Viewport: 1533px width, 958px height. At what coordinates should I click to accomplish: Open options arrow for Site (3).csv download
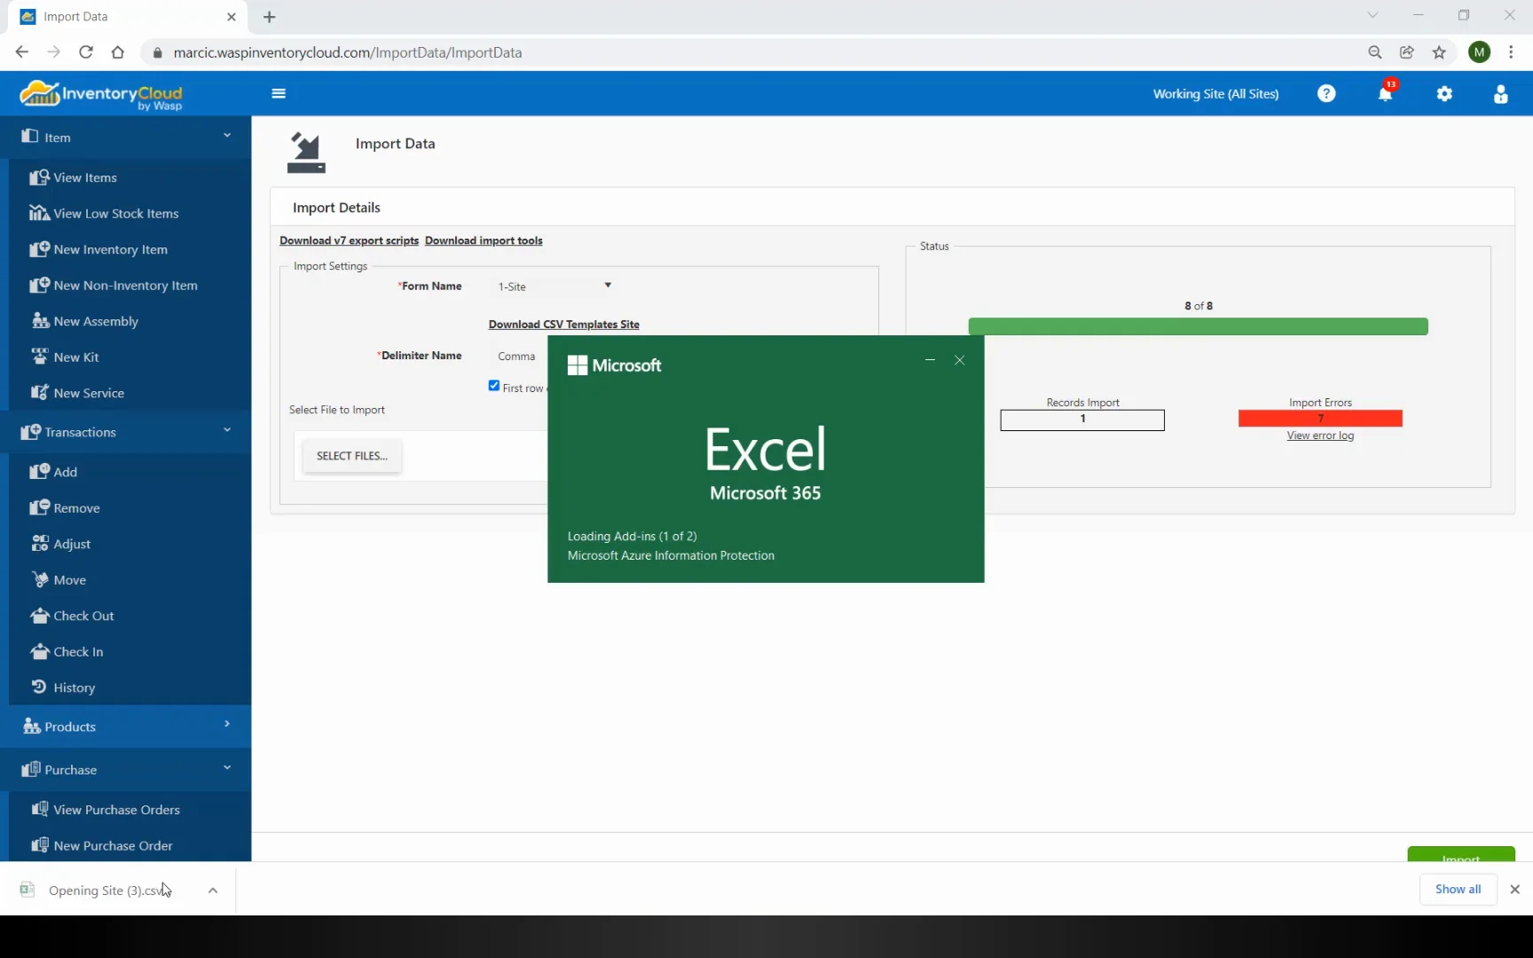[213, 890]
